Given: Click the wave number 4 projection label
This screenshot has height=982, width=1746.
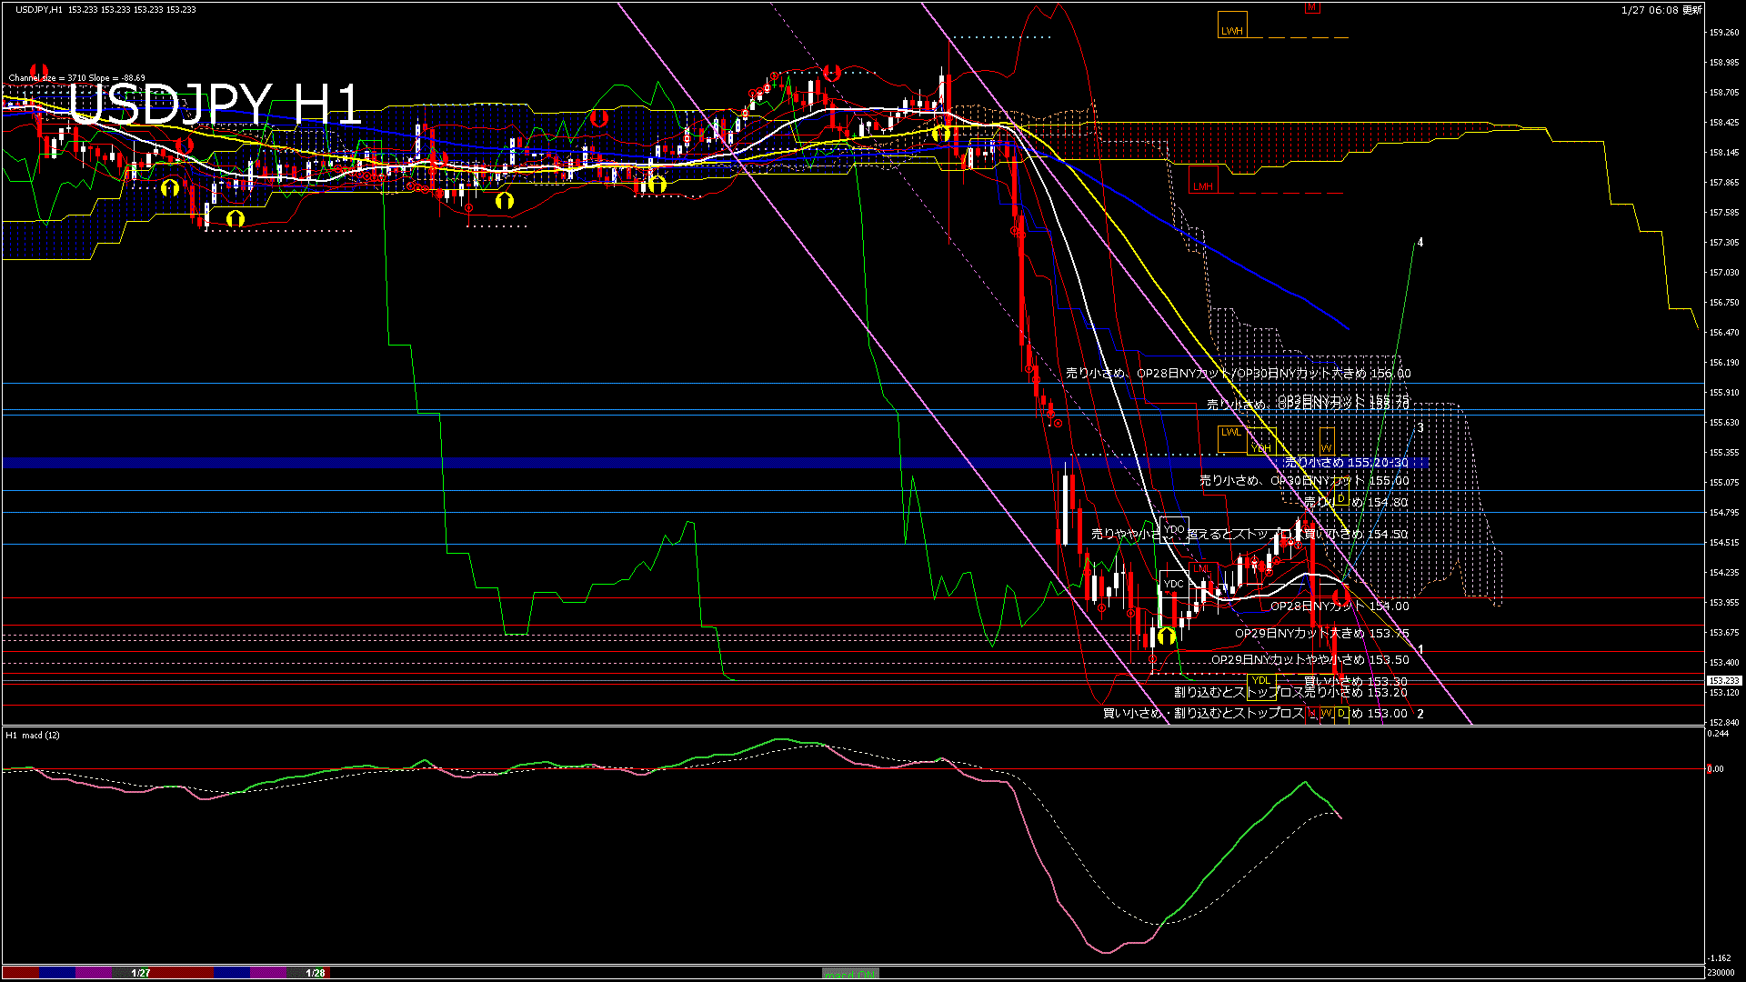Looking at the screenshot, I should click(x=1420, y=243).
